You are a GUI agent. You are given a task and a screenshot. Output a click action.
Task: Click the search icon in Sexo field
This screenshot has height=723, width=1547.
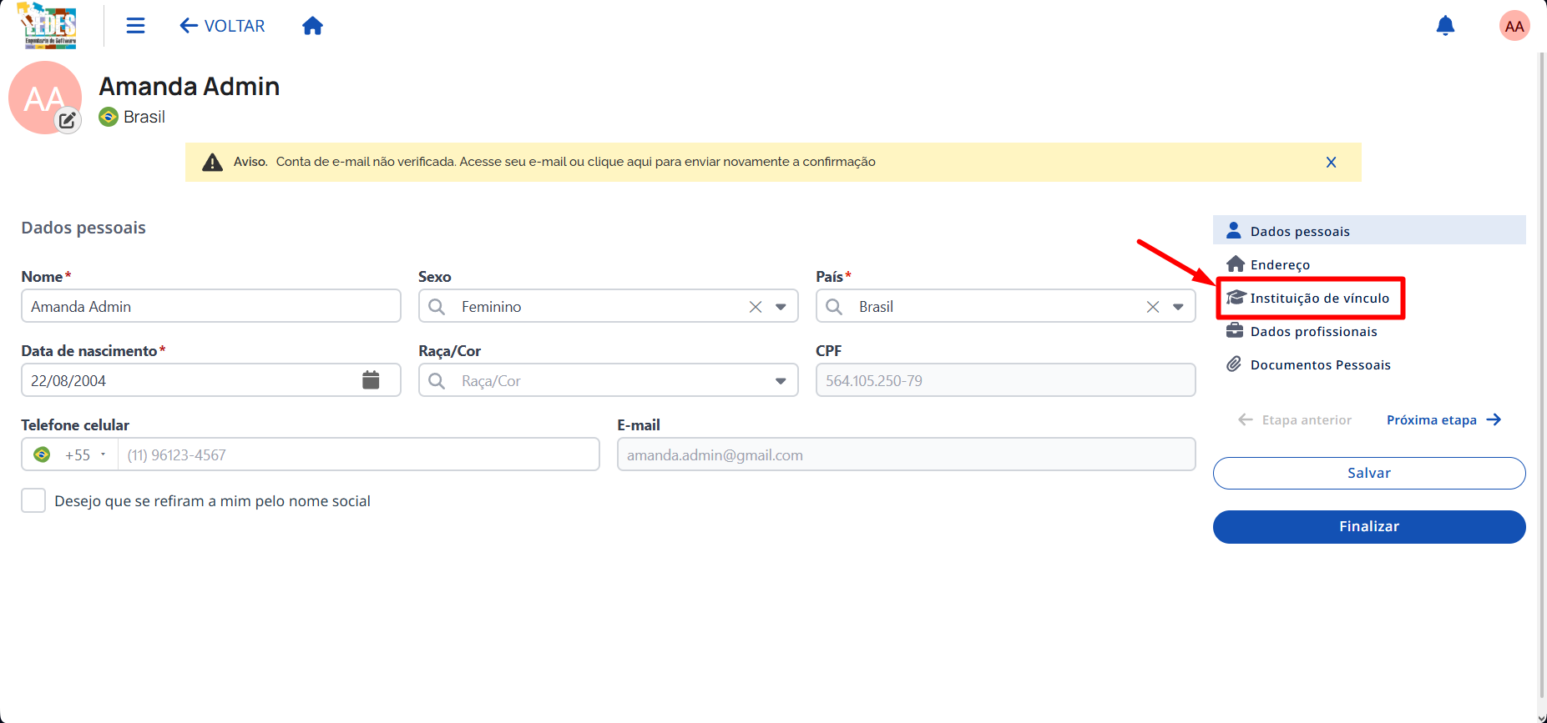[437, 307]
